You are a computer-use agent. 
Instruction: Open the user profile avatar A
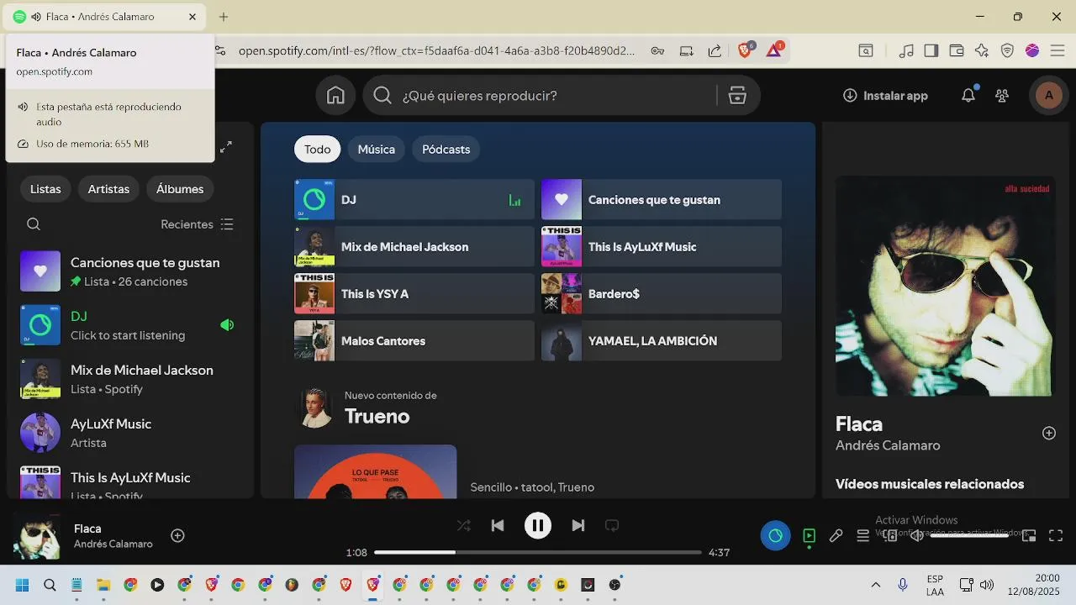point(1048,96)
